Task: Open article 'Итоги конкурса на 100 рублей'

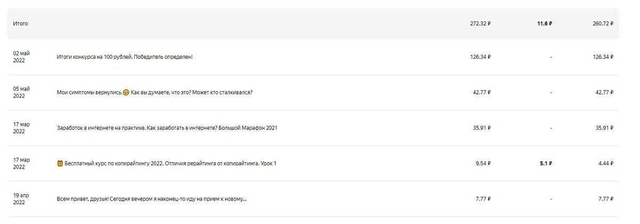Action: click(124, 57)
